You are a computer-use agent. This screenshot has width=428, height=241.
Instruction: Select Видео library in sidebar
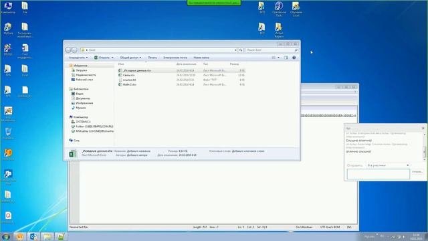[80, 94]
